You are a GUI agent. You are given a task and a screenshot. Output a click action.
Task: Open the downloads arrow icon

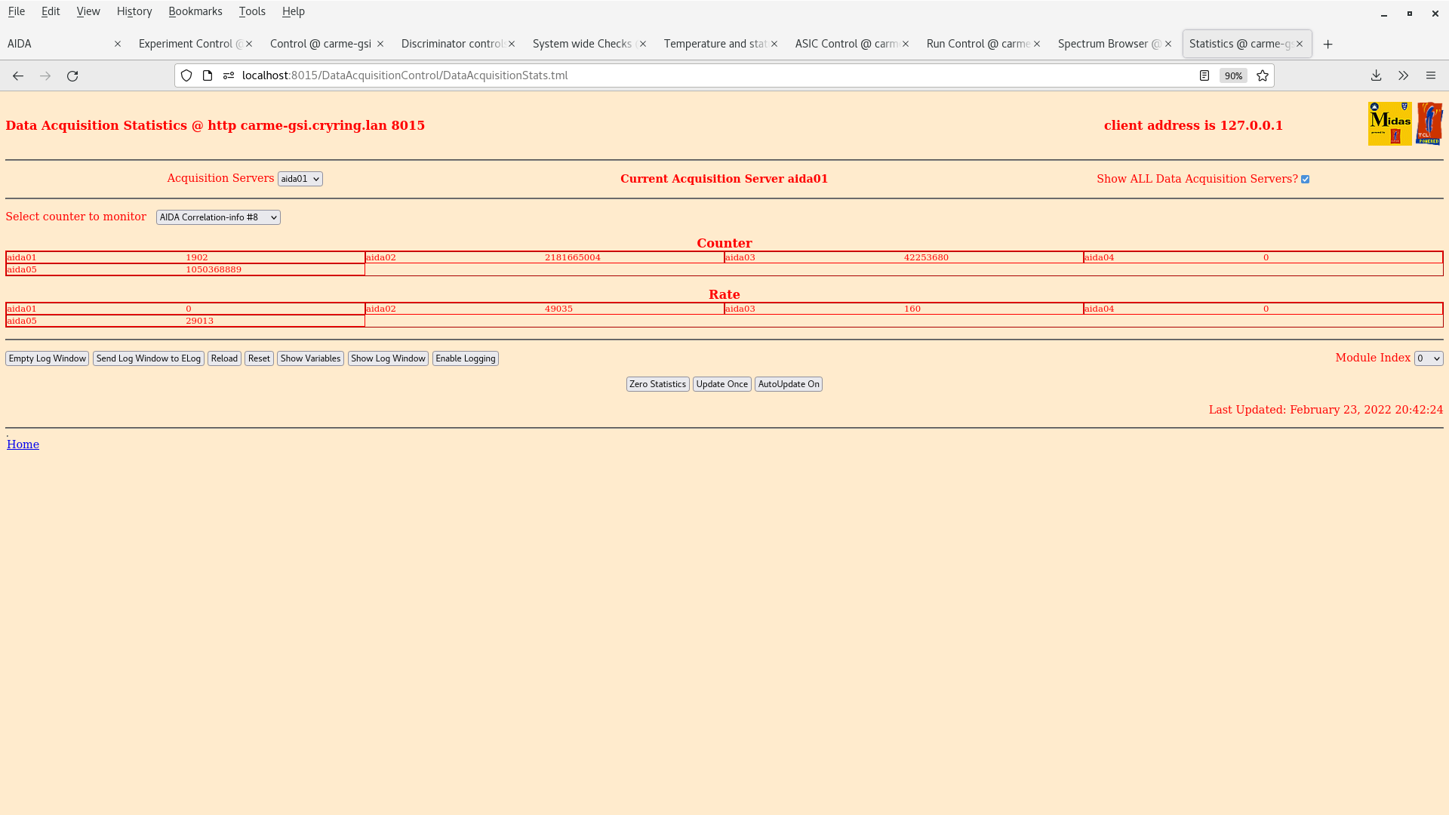(1376, 75)
